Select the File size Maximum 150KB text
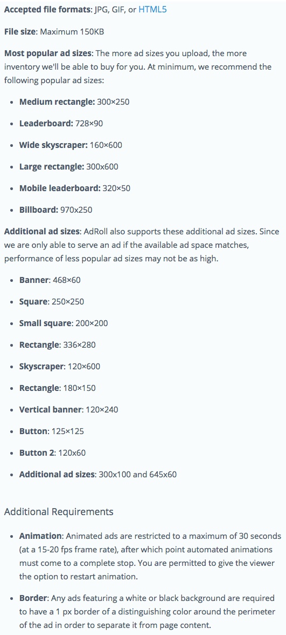This screenshot has height=635, width=286. tap(54, 31)
